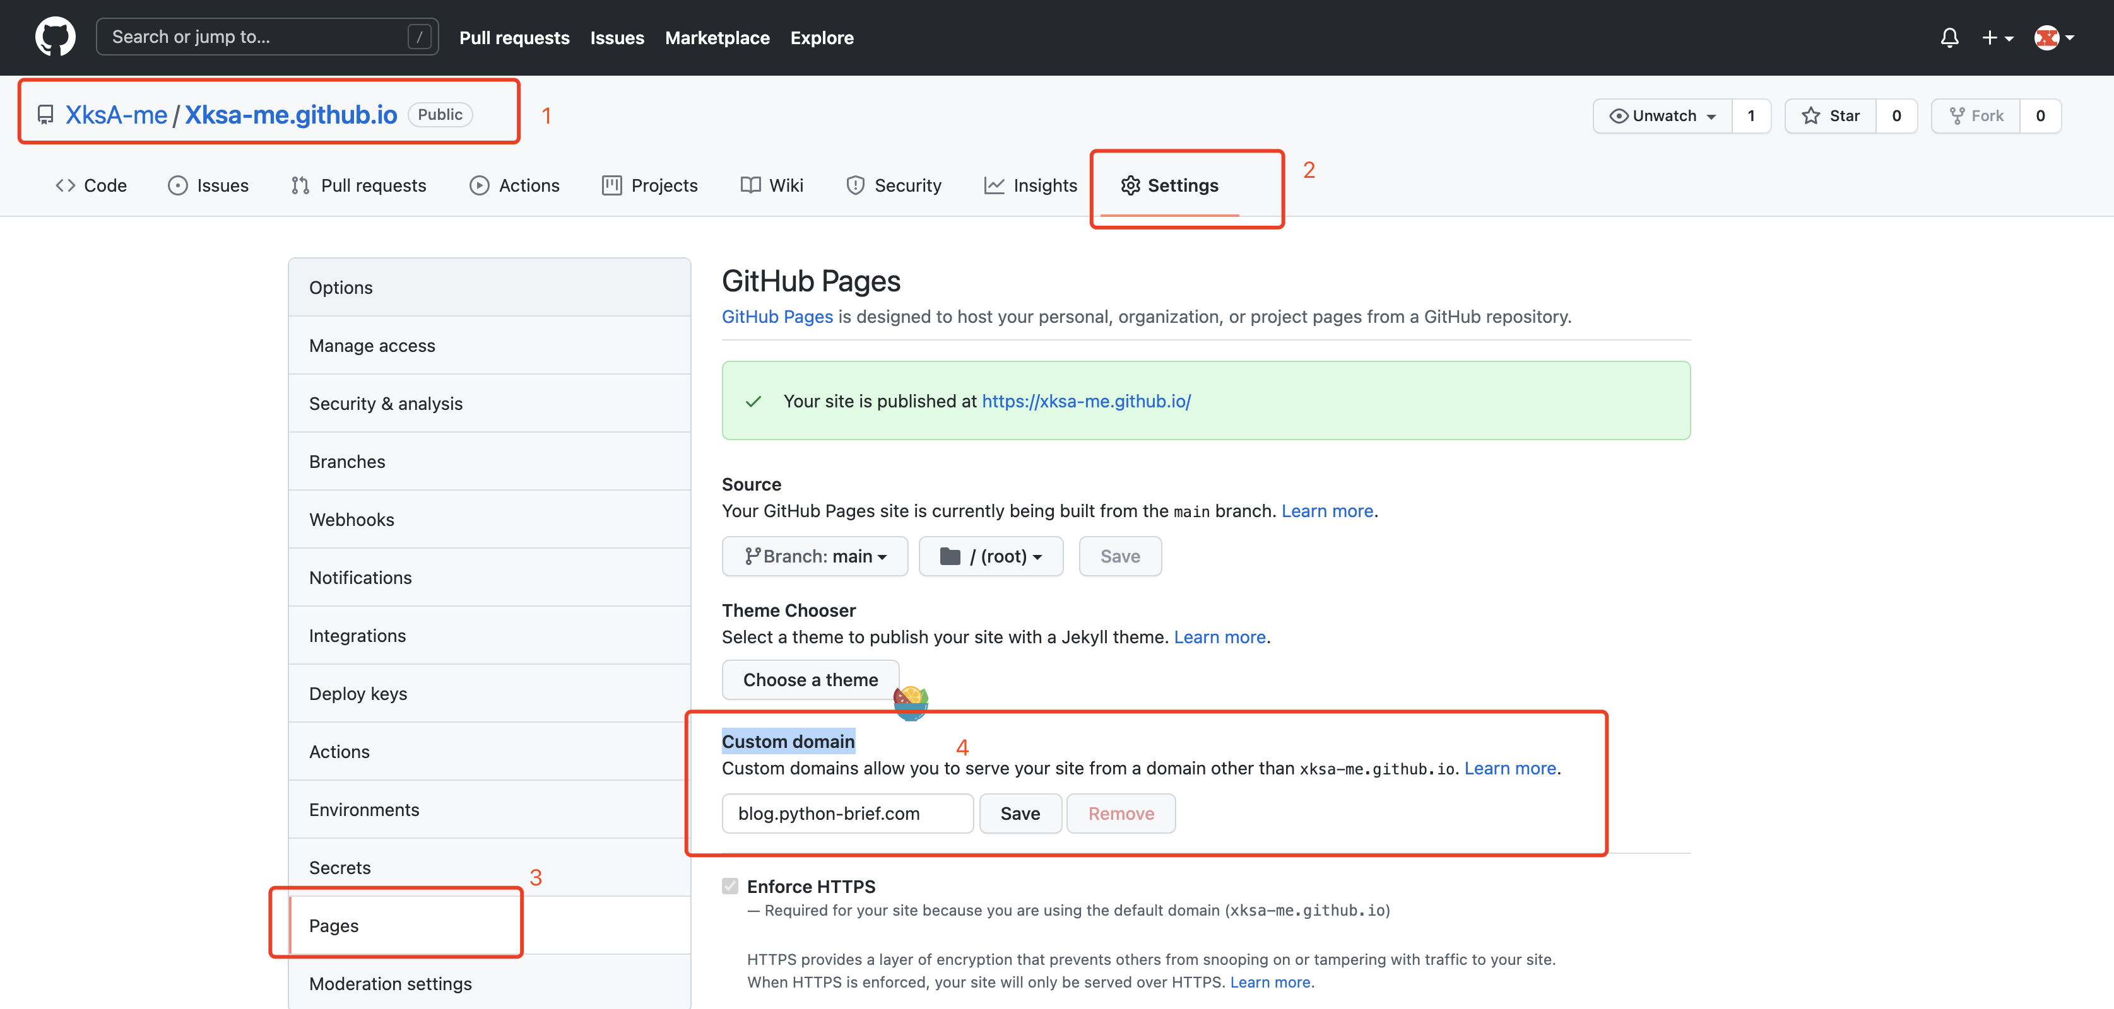Click the Fork button
This screenshot has height=1009, width=2114.
click(x=1976, y=115)
